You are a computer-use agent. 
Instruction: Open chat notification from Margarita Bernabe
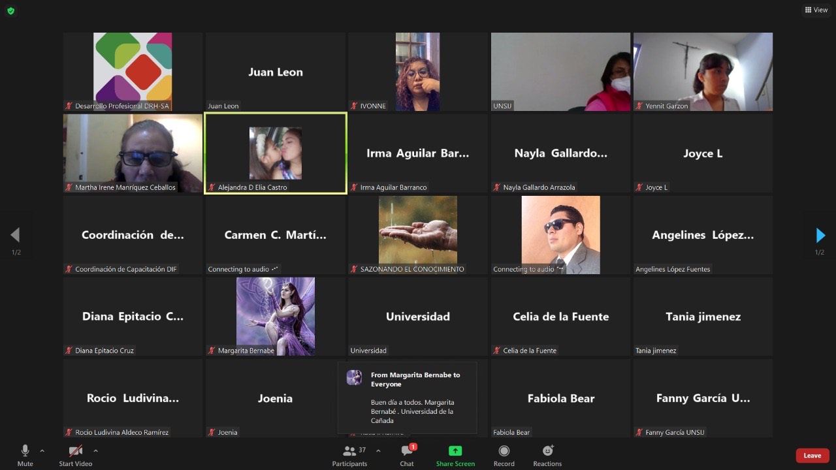(407, 398)
